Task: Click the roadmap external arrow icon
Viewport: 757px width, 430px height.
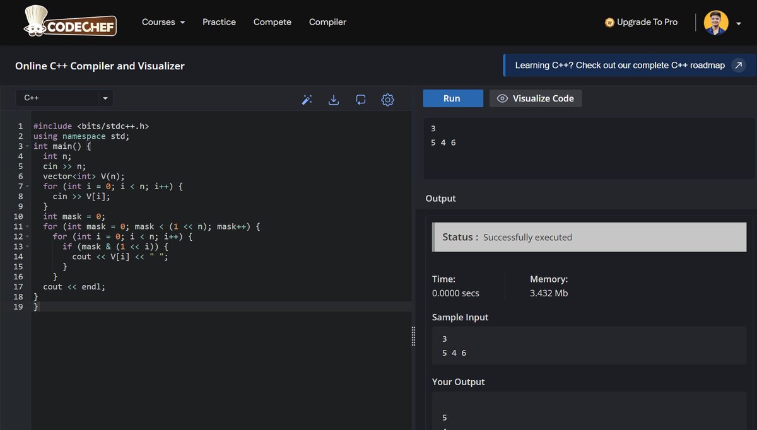Action: [739, 65]
